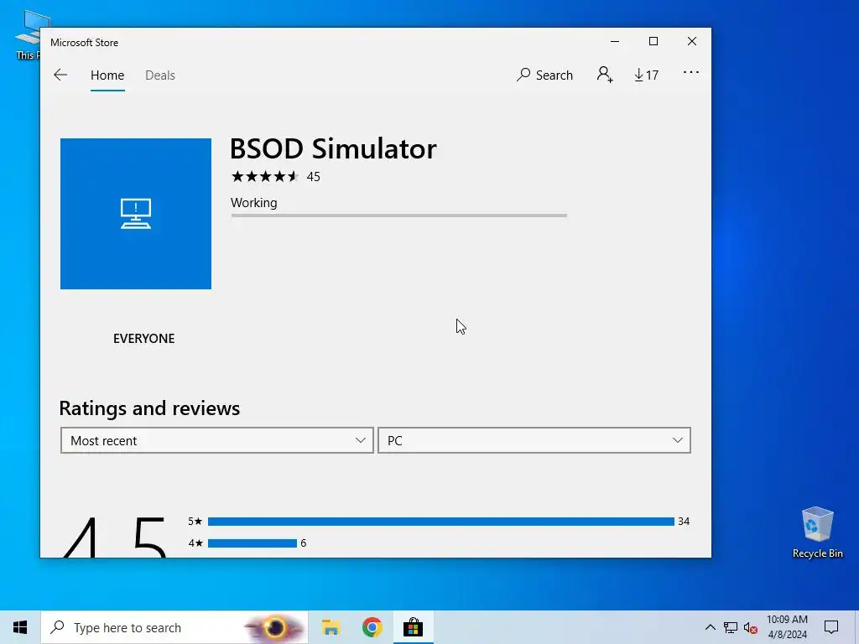Click the EVERYONE age rating label
Image resolution: width=859 pixels, height=644 pixels.
(144, 339)
